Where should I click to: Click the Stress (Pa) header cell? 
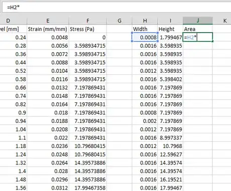[x=88, y=29]
